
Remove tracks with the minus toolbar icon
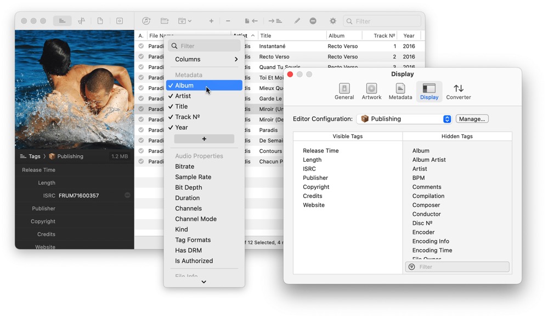(x=228, y=21)
